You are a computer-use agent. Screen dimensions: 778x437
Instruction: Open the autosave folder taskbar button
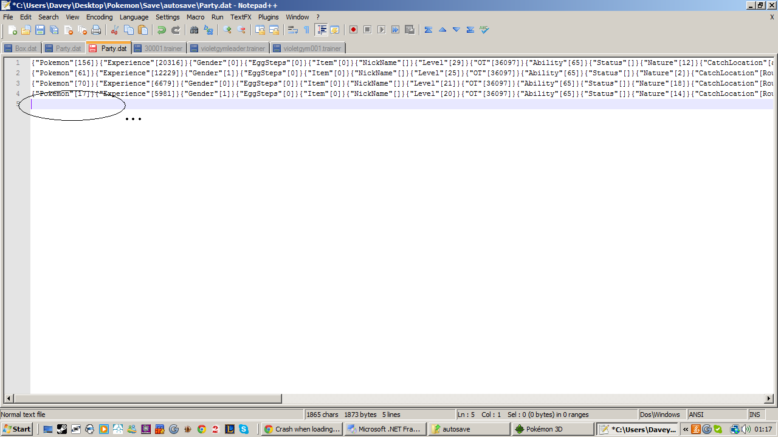(x=469, y=429)
